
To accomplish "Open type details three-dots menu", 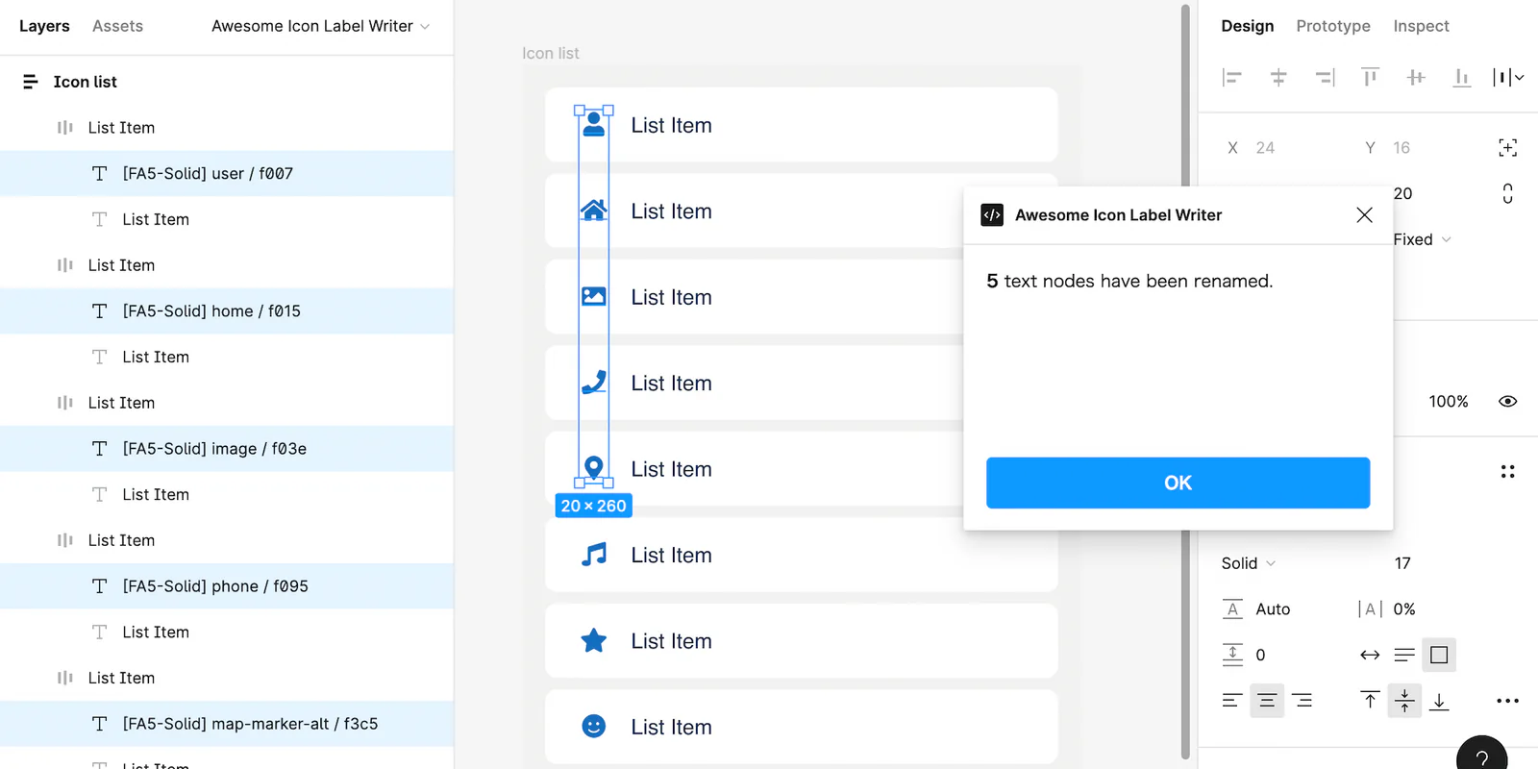I will [x=1508, y=701].
